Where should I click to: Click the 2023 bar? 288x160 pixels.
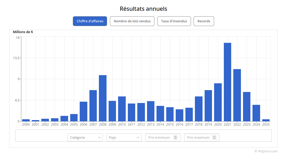(247, 107)
